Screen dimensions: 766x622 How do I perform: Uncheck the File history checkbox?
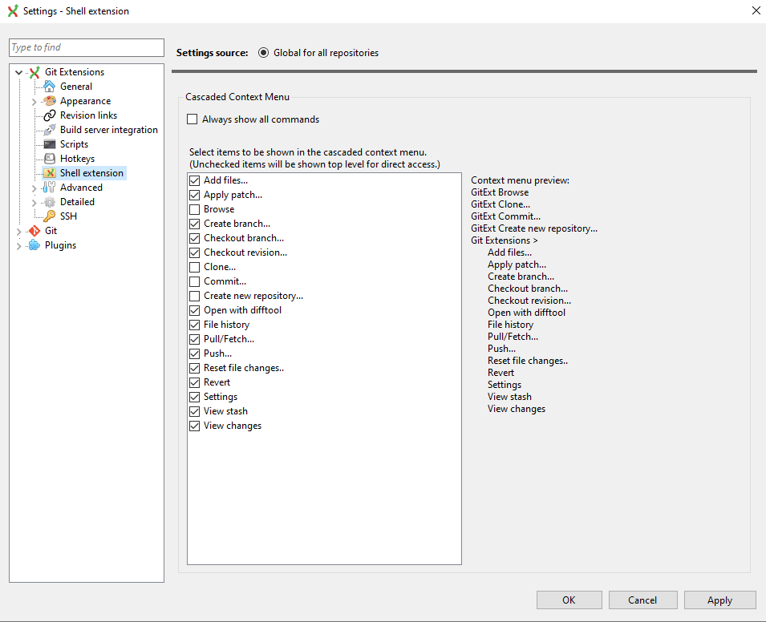point(194,325)
